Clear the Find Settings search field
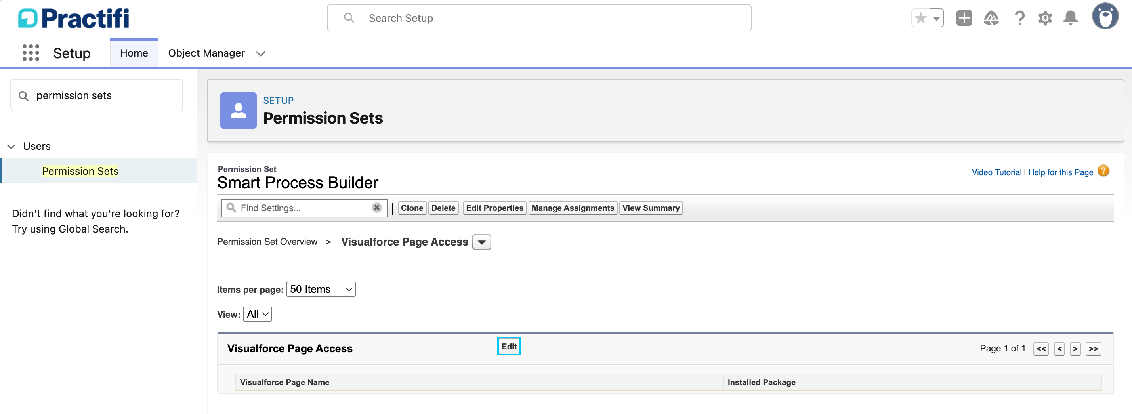 (376, 208)
